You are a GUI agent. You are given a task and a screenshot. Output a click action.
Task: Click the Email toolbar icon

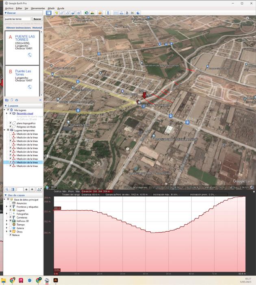coord(116,13)
